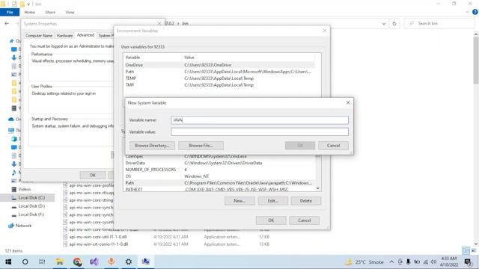Click Browse Directory button
The height and width of the screenshot is (269, 479).
(x=152, y=146)
